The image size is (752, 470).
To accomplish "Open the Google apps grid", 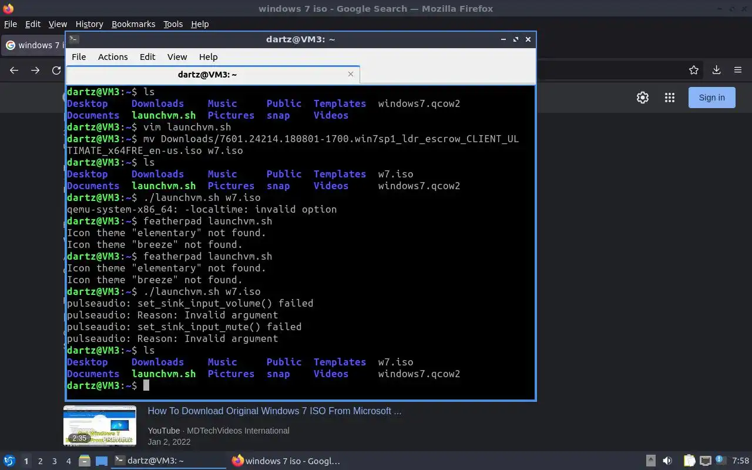I will [x=669, y=98].
